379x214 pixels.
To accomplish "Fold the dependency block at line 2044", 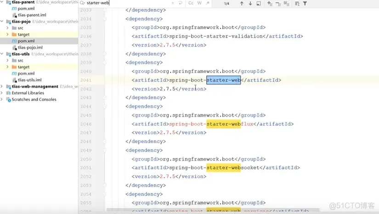I will [105, 107].
